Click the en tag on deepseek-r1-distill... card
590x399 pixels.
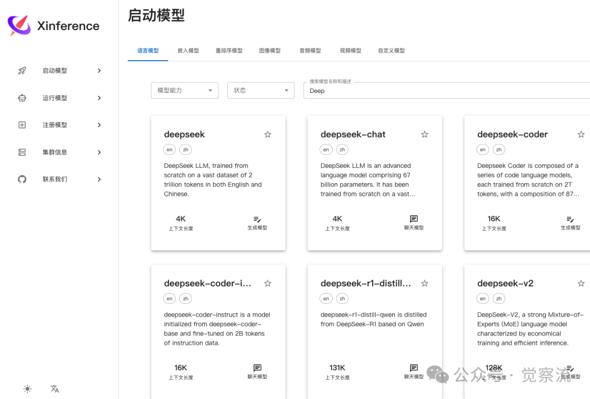(326, 298)
